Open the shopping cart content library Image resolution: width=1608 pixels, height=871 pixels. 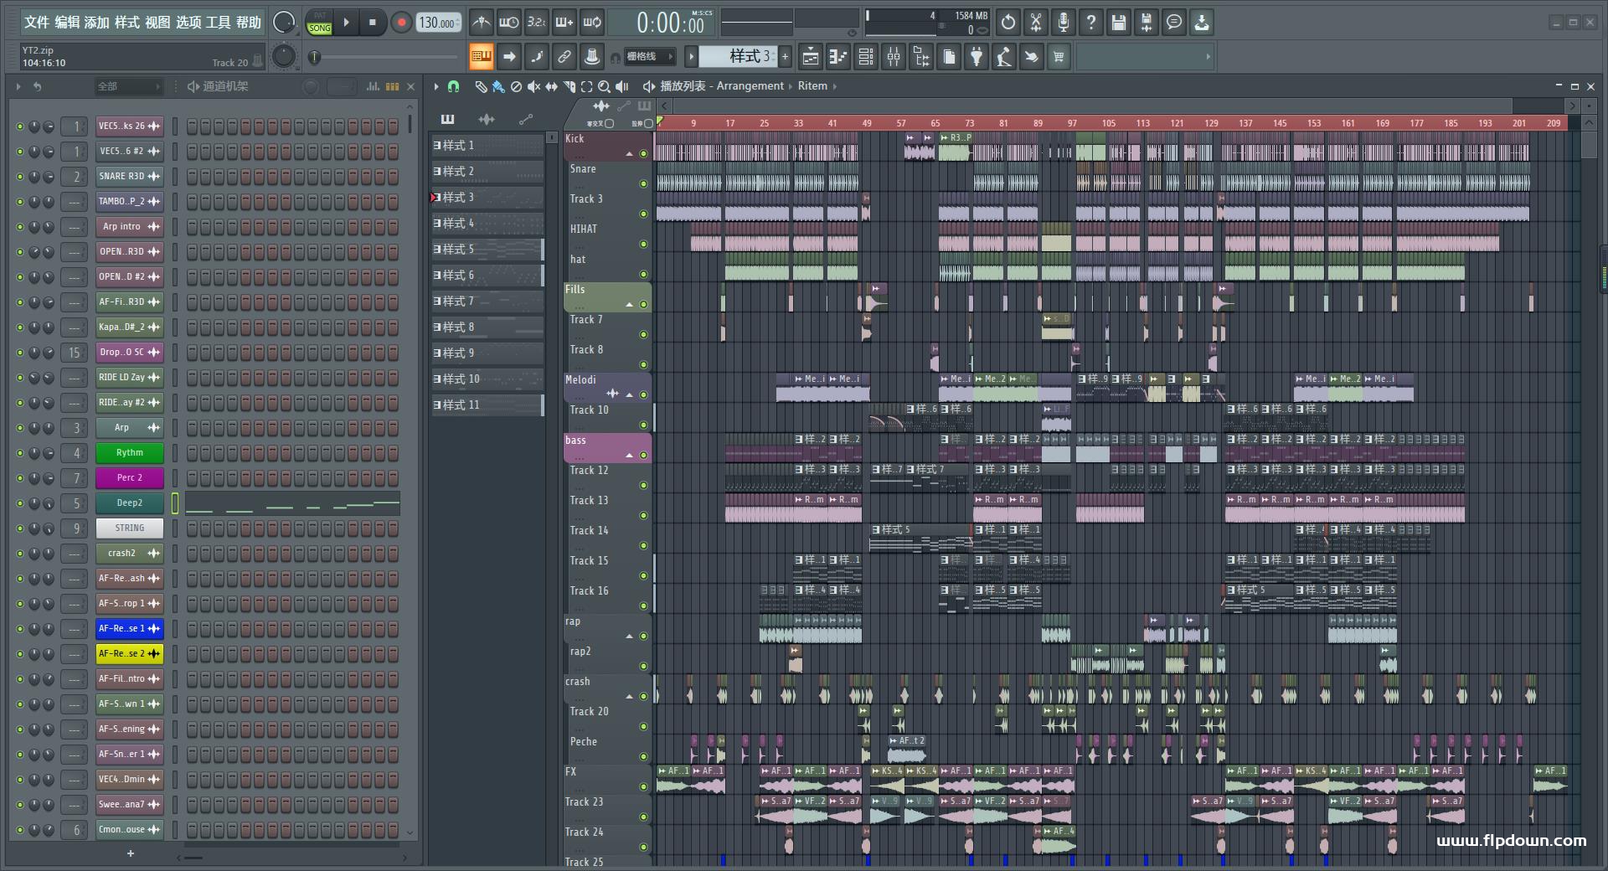click(x=1059, y=57)
